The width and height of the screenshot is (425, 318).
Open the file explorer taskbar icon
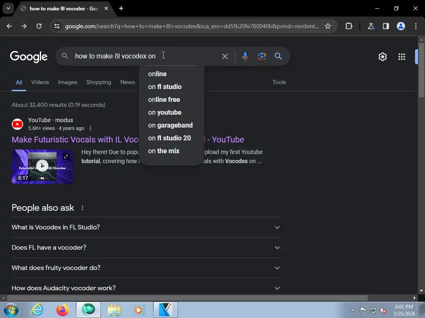(x=114, y=310)
